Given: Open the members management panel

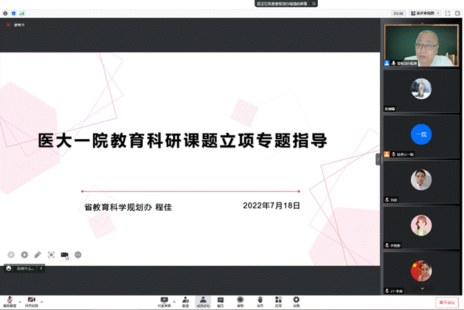Looking at the screenshot, I should pos(203,301).
